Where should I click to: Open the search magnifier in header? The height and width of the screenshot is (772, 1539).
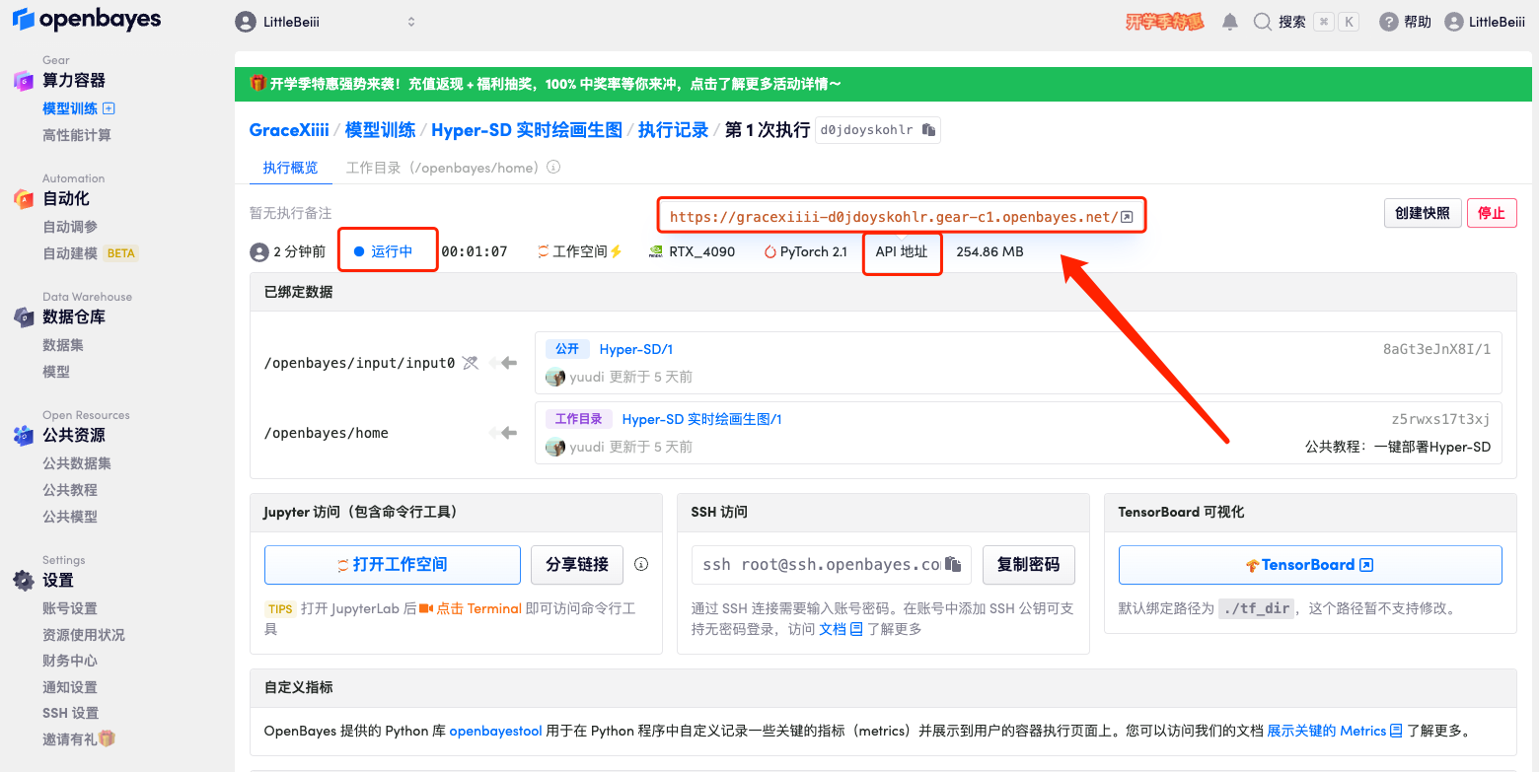pos(1262,22)
